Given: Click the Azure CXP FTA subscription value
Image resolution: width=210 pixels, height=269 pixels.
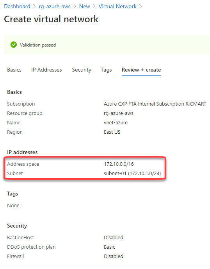Looking at the screenshot, I should (x=155, y=104).
